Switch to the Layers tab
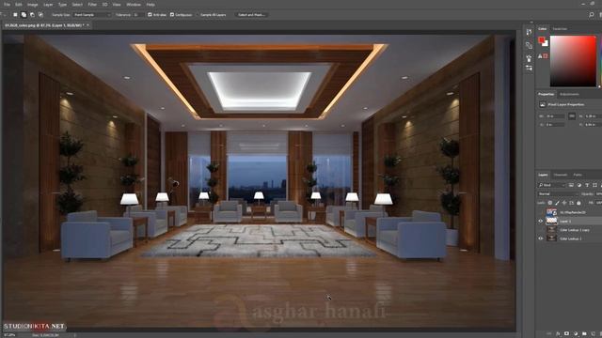This screenshot has width=602, height=338. click(x=543, y=175)
